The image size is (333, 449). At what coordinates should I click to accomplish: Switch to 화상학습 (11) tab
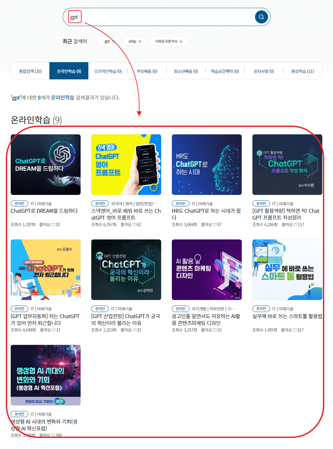[x=302, y=71]
